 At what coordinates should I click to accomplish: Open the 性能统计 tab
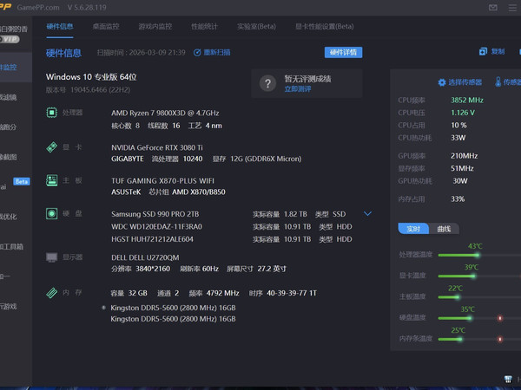[204, 27]
